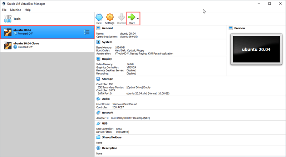Click the USB section icon
Screen dimensions: 286x157
[x=98, y=123]
